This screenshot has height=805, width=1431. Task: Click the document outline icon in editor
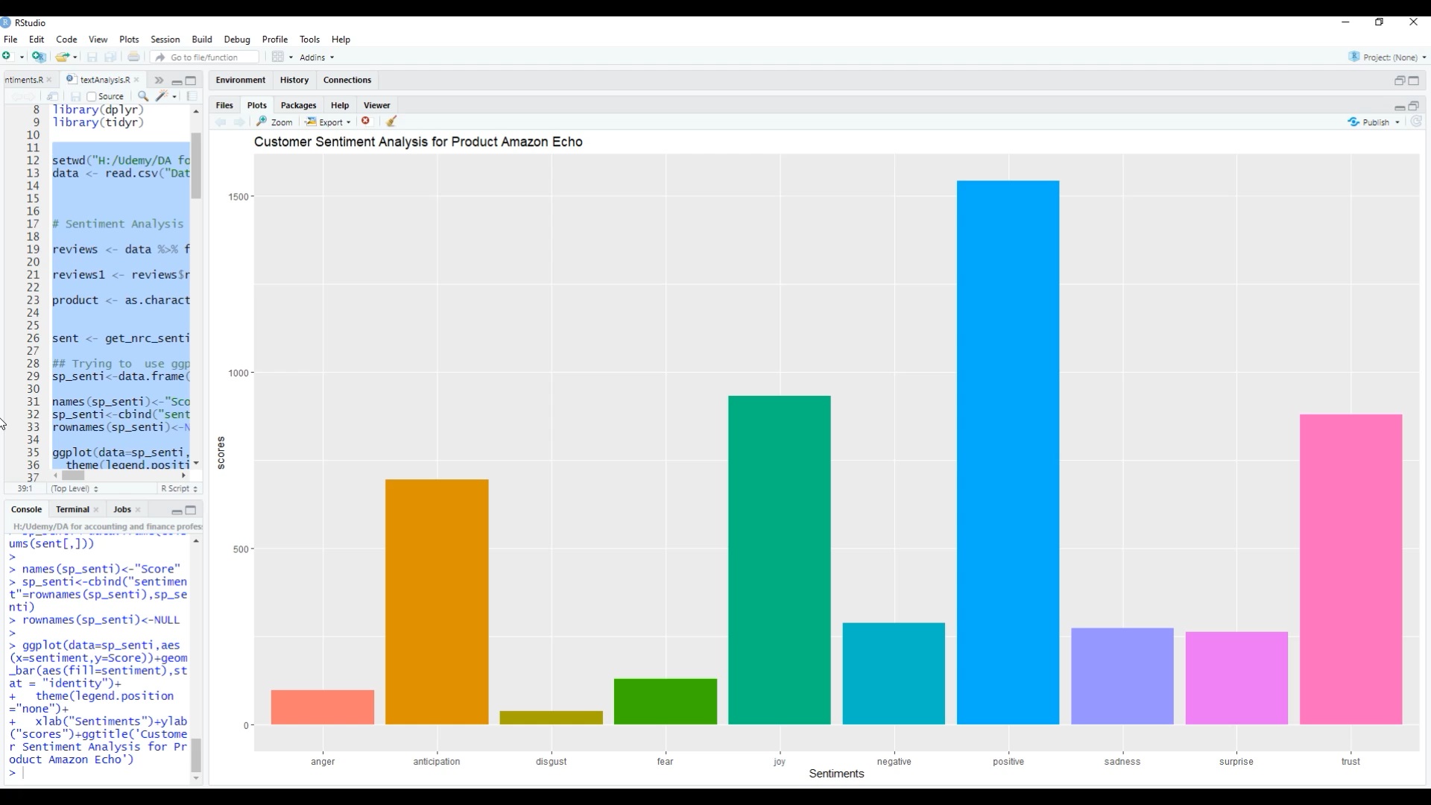click(x=192, y=96)
